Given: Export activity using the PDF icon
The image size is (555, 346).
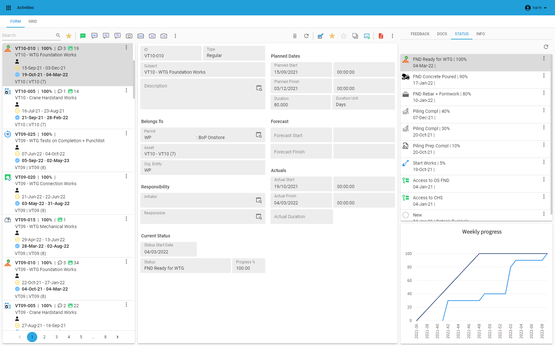Looking at the screenshot, I should coord(381,36).
